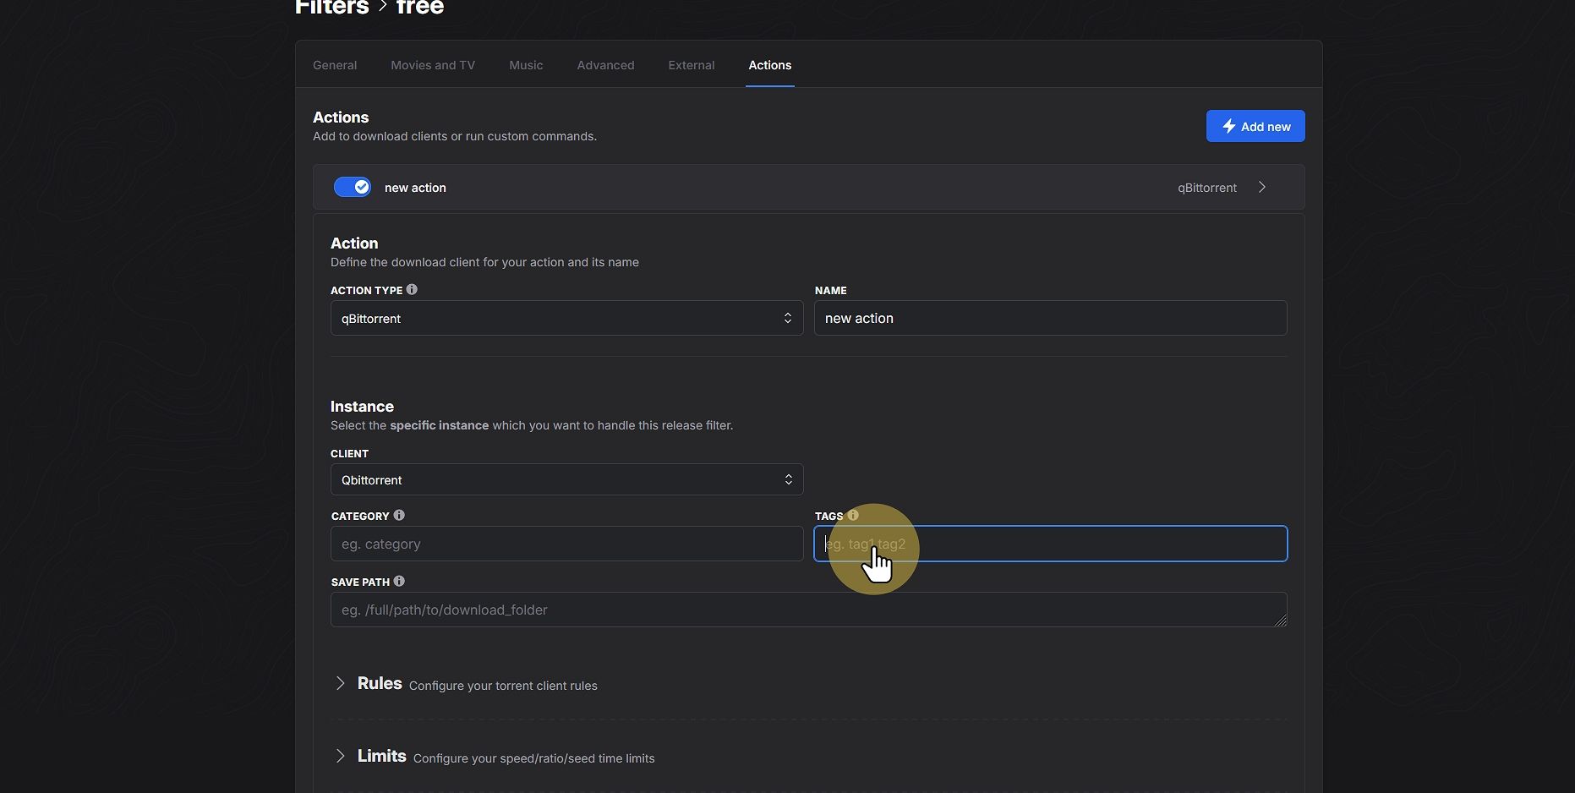Click the Name input field
The image size is (1575, 793).
1051,318
